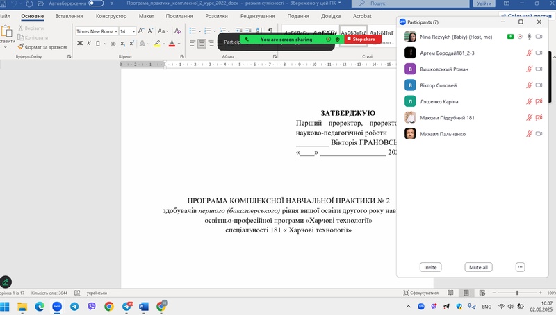The width and height of the screenshot is (556, 315).
Task: Toggle the AutoSave (Автозбереження) switch
Action: [96, 3]
